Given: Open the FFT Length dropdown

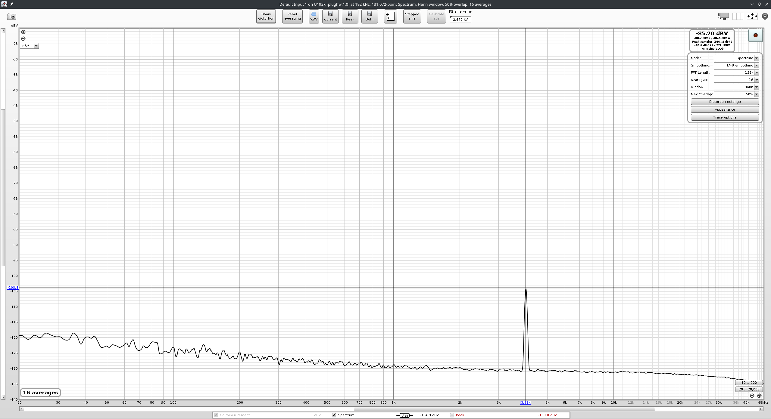Looking at the screenshot, I should [736, 72].
